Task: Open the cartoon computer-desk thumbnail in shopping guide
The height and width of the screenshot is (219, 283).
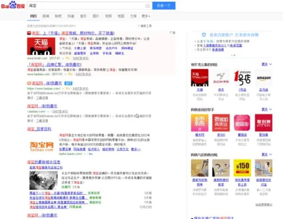Action: coord(264,168)
